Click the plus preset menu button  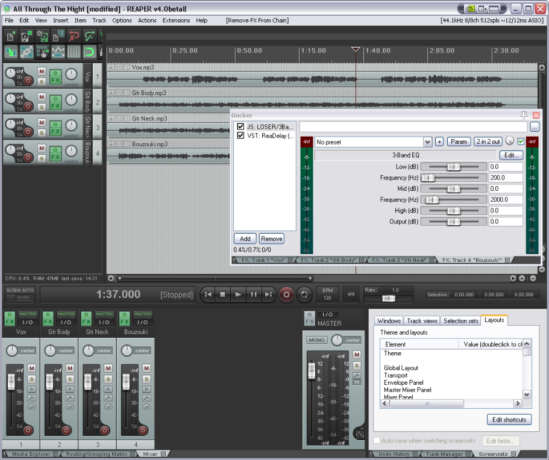tap(439, 142)
